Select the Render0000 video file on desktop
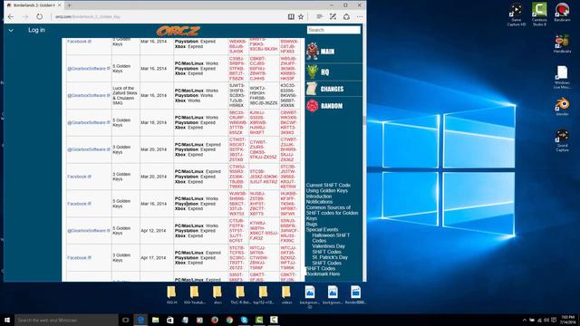 click(x=355, y=295)
